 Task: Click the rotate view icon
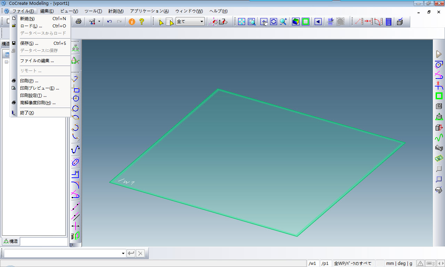point(274,22)
